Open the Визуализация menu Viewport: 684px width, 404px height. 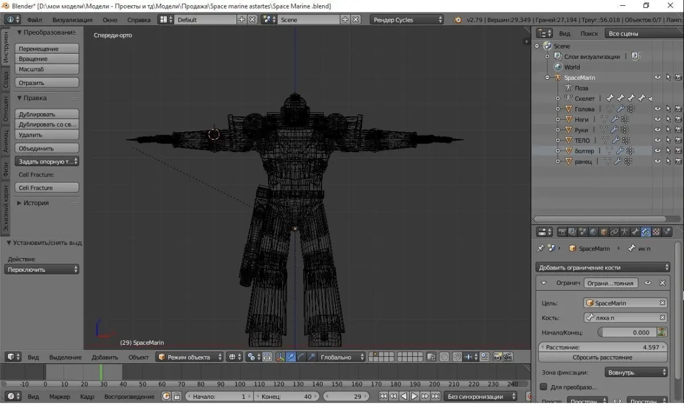(72, 19)
